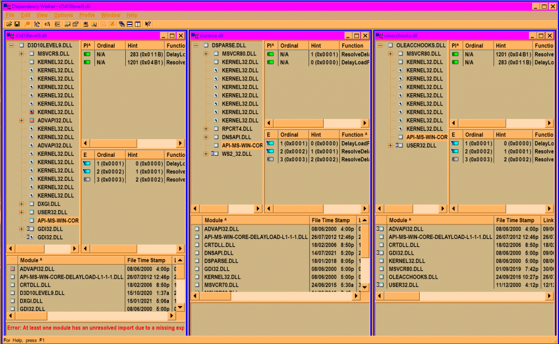This screenshot has width=559, height=344.
Task: Select DNSAPI.DLL in the dsparse.dll module list
Action: 219,253
